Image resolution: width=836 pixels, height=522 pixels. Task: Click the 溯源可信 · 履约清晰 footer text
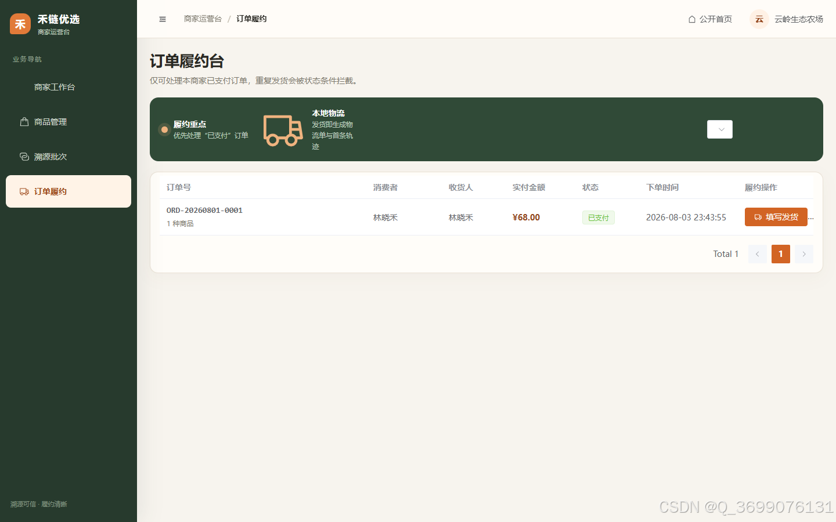pos(39,504)
